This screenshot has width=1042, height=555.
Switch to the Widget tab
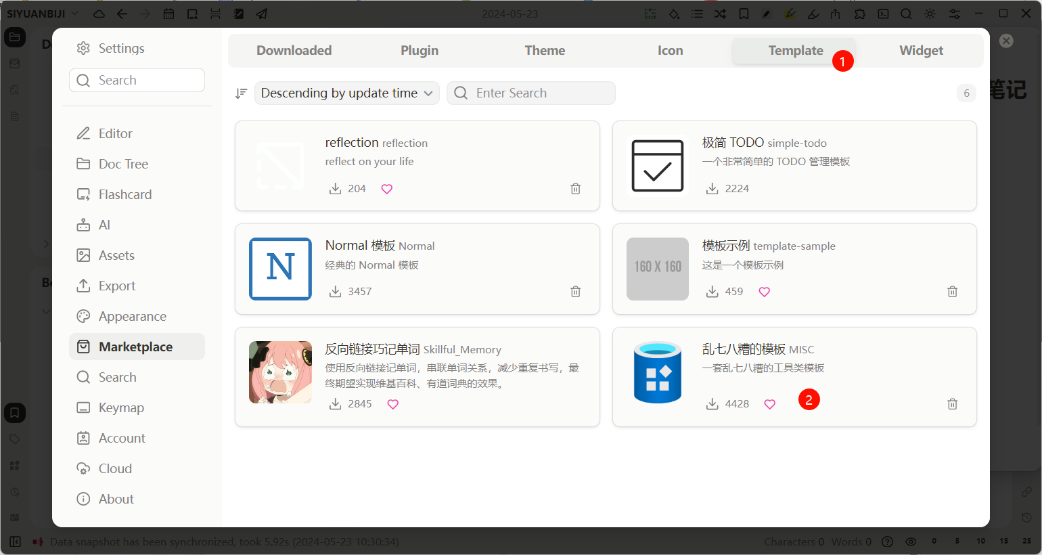pyautogui.click(x=921, y=51)
